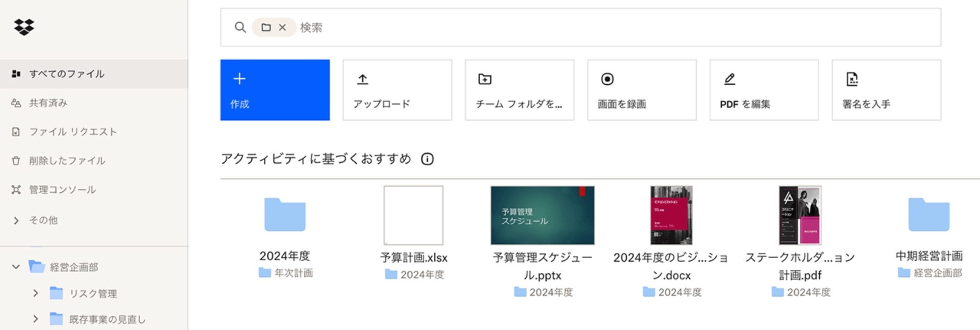Viewport: 980px width, 330px height.
Task: Open 削除したファイル via the trash icon
Action: coord(17,160)
